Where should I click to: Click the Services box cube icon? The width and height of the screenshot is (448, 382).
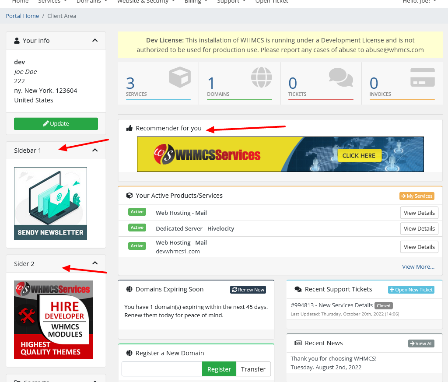pos(180,78)
